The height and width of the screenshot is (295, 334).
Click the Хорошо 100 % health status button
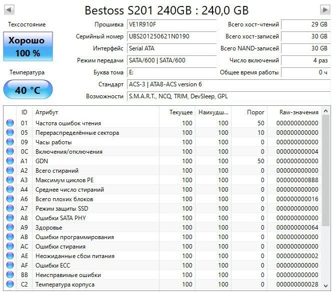click(x=28, y=46)
